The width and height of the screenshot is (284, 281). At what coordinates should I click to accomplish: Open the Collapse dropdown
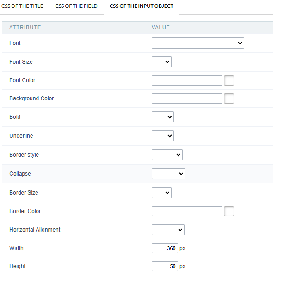pos(168,174)
